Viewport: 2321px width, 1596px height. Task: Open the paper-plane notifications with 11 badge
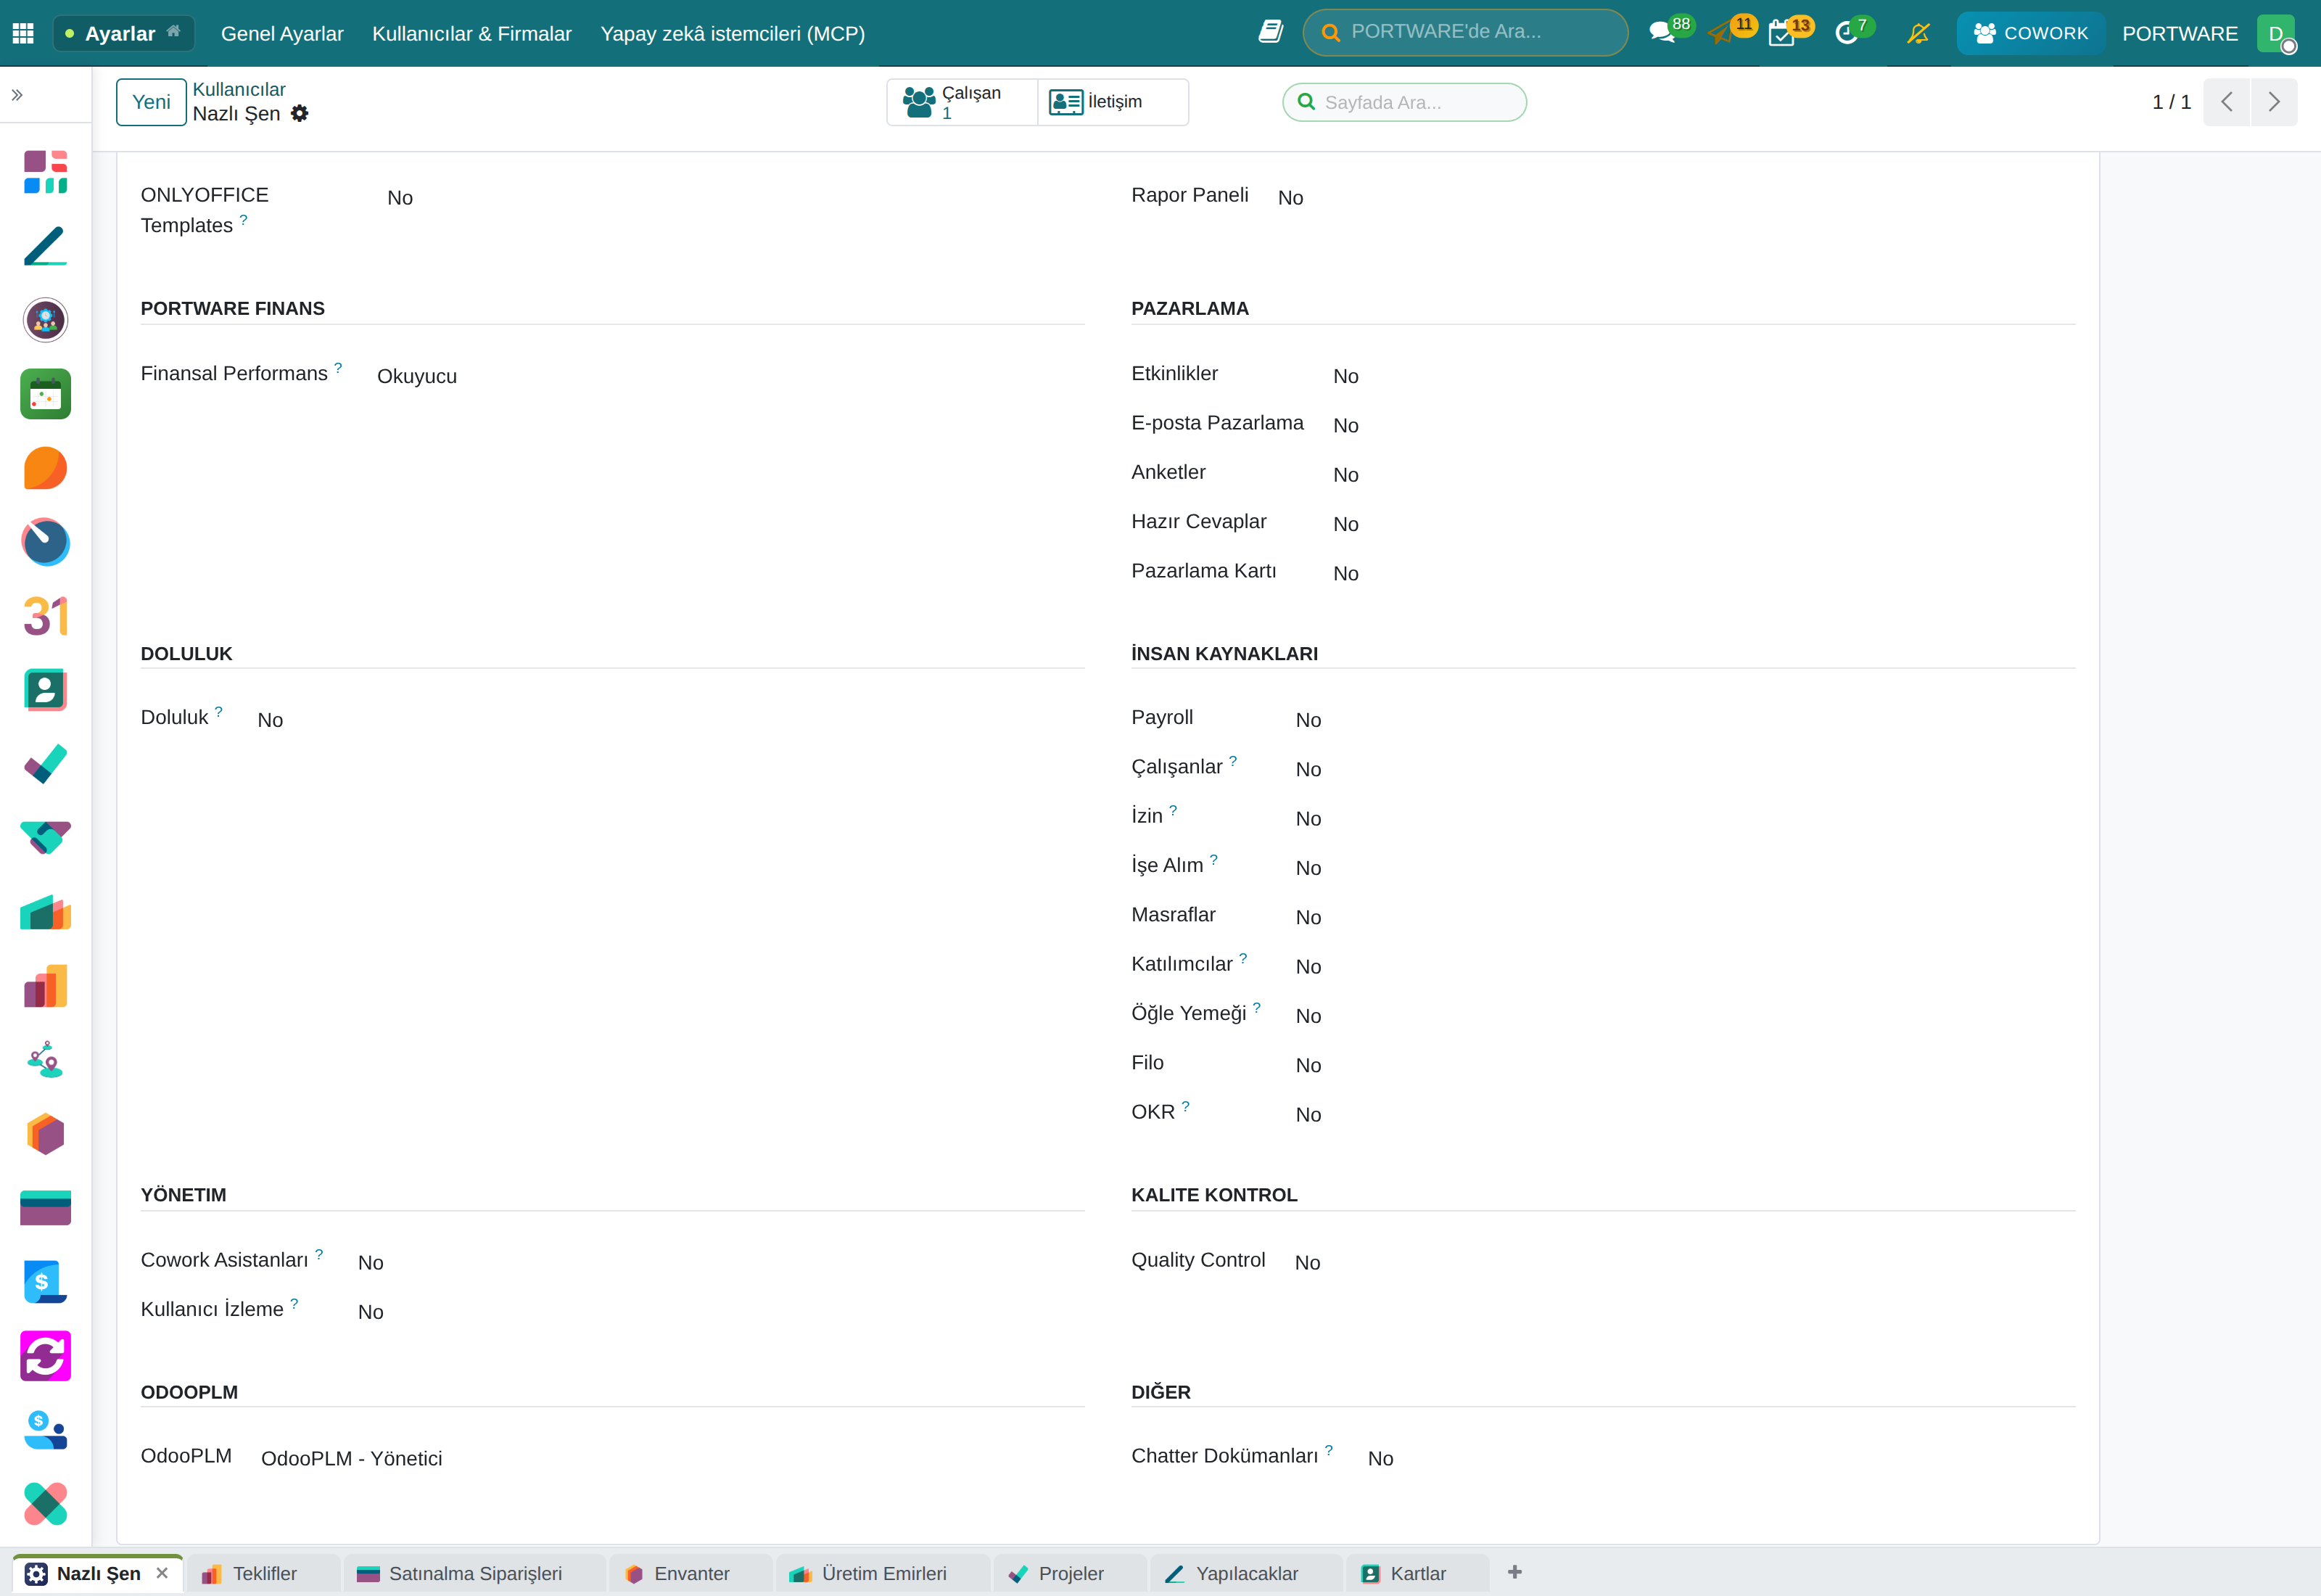tap(1731, 32)
